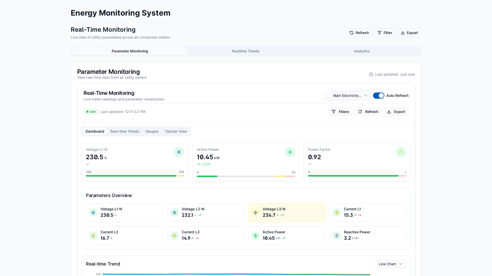
Task: Click the Active Power 0 to 50 progress bar
Action: (246, 176)
